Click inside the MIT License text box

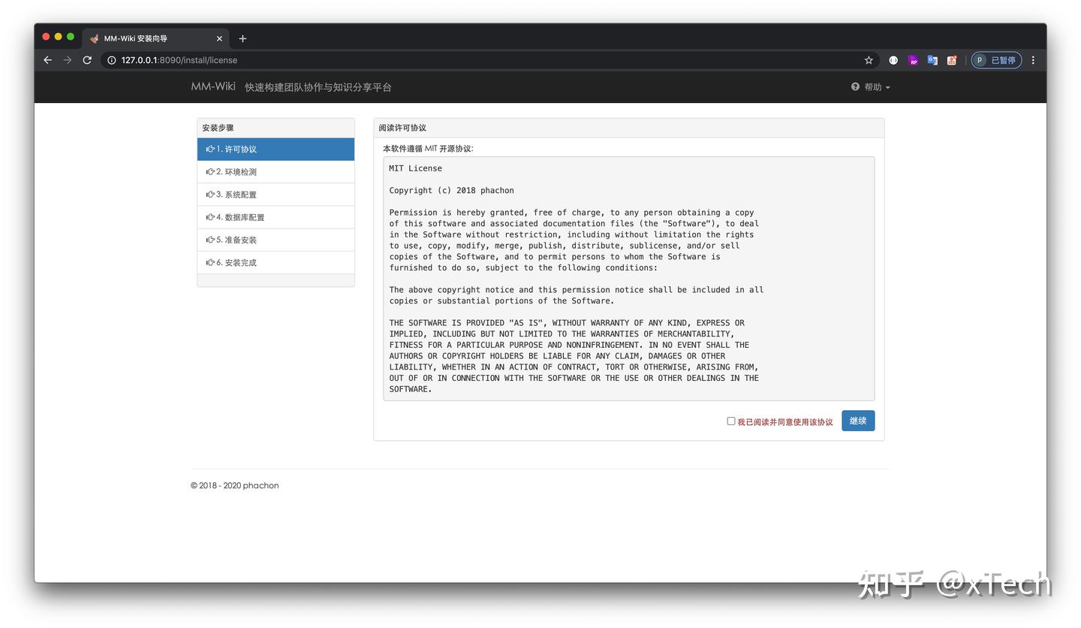(x=629, y=279)
